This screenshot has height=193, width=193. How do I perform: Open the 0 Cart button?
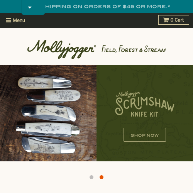(x=174, y=20)
